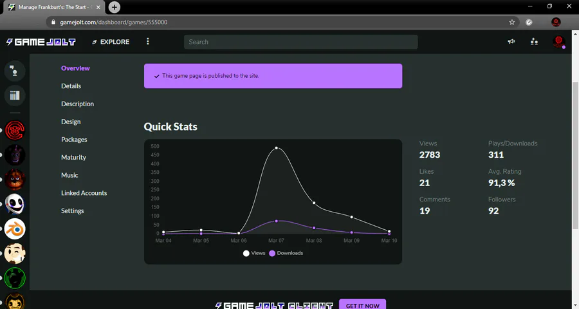This screenshot has width=579, height=309.
Task: Open the Maturity section
Action: coord(73,157)
